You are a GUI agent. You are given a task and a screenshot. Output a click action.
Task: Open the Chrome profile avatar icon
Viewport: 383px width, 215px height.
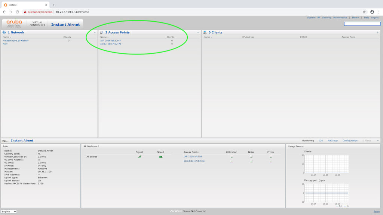click(x=372, y=12)
